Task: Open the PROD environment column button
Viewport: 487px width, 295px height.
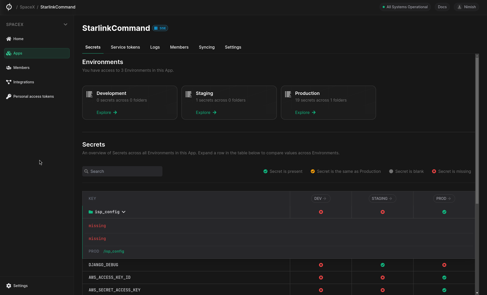Action: 444,199
